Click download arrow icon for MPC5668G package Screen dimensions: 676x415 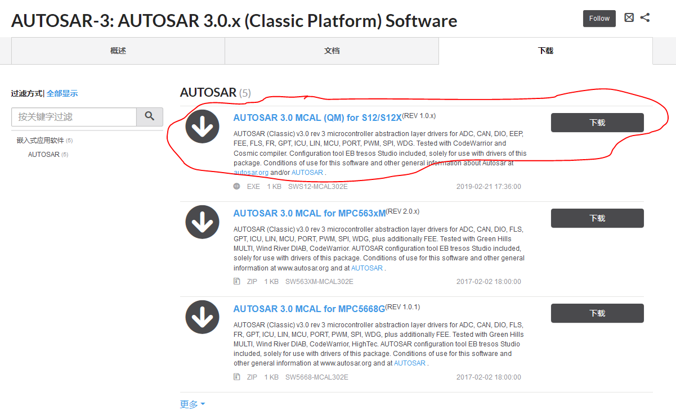202,317
